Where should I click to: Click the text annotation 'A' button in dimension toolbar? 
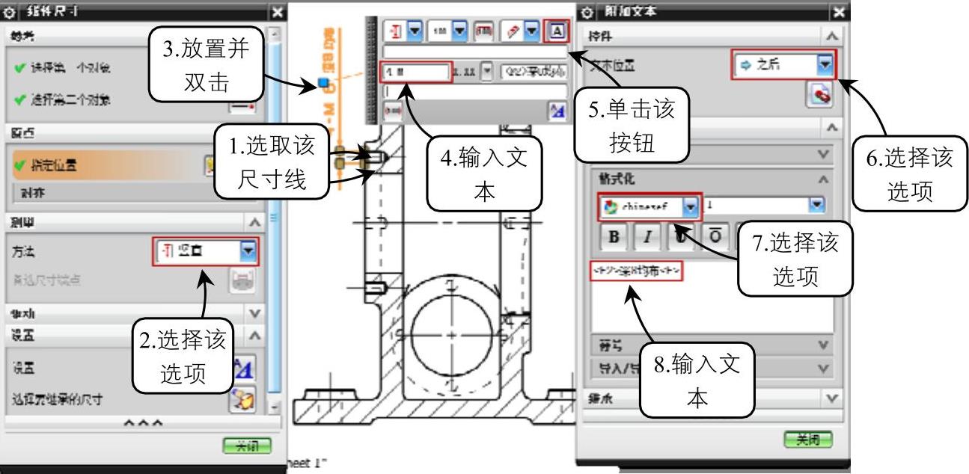coord(558,31)
